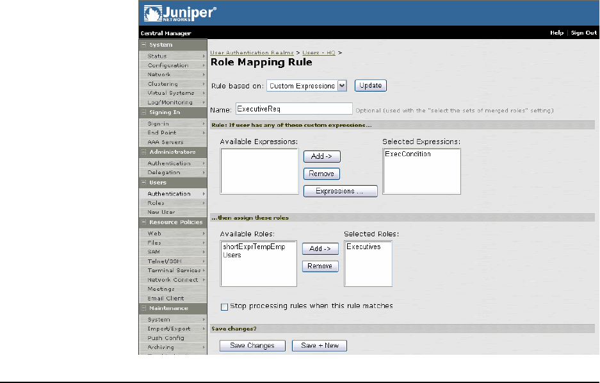
Task: Open Network Connect policies
Action: pyautogui.click(x=173, y=280)
